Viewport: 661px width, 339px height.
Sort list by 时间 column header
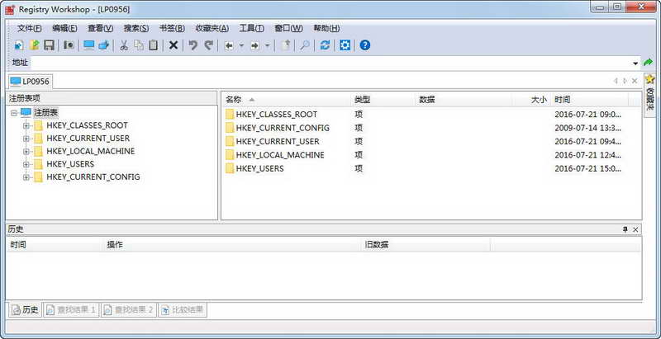tap(590, 100)
